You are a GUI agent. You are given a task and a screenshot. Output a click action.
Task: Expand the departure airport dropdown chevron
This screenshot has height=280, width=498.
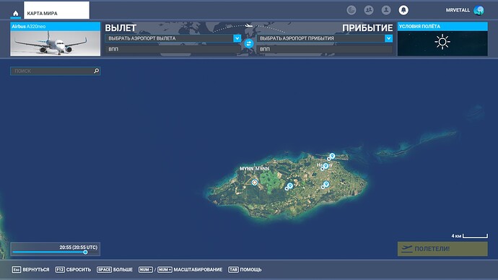237,38
